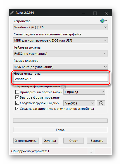The width and height of the screenshot is (121, 164).
Task: Expand the FAT32 file system dropdown
Action: pyautogui.click(x=60, y=54)
